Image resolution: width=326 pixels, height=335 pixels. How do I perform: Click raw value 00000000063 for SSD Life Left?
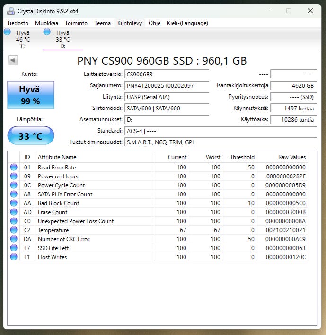(286, 248)
